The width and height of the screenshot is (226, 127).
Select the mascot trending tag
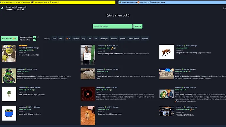[x=114, y=38]
